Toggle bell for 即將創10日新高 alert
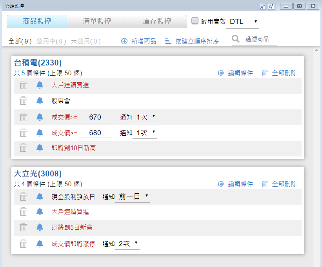The width and height of the screenshot is (322, 267). pyautogui.click(x=40, y=148)
